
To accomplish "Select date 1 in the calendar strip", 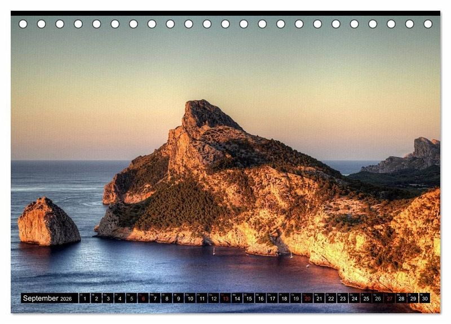I will [x=85, y=298].
